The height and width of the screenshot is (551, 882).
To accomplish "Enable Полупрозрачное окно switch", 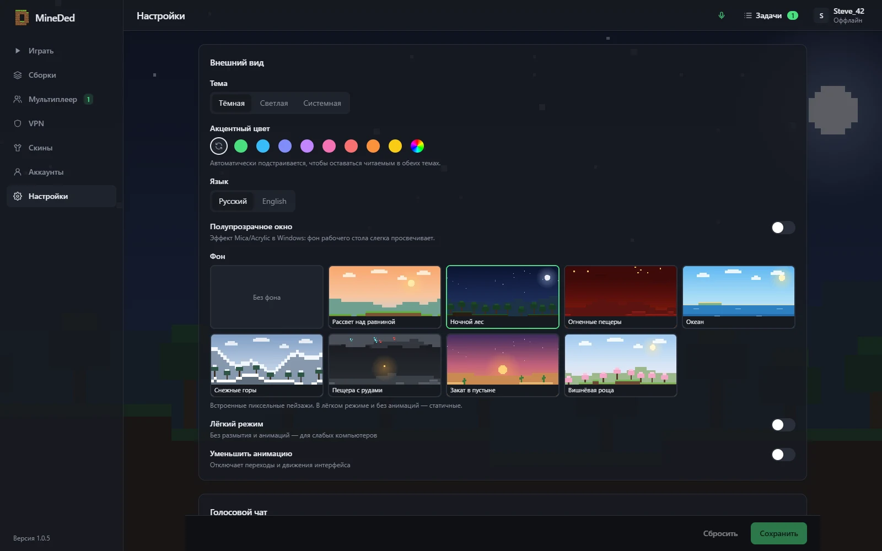I will pos(783,228).
